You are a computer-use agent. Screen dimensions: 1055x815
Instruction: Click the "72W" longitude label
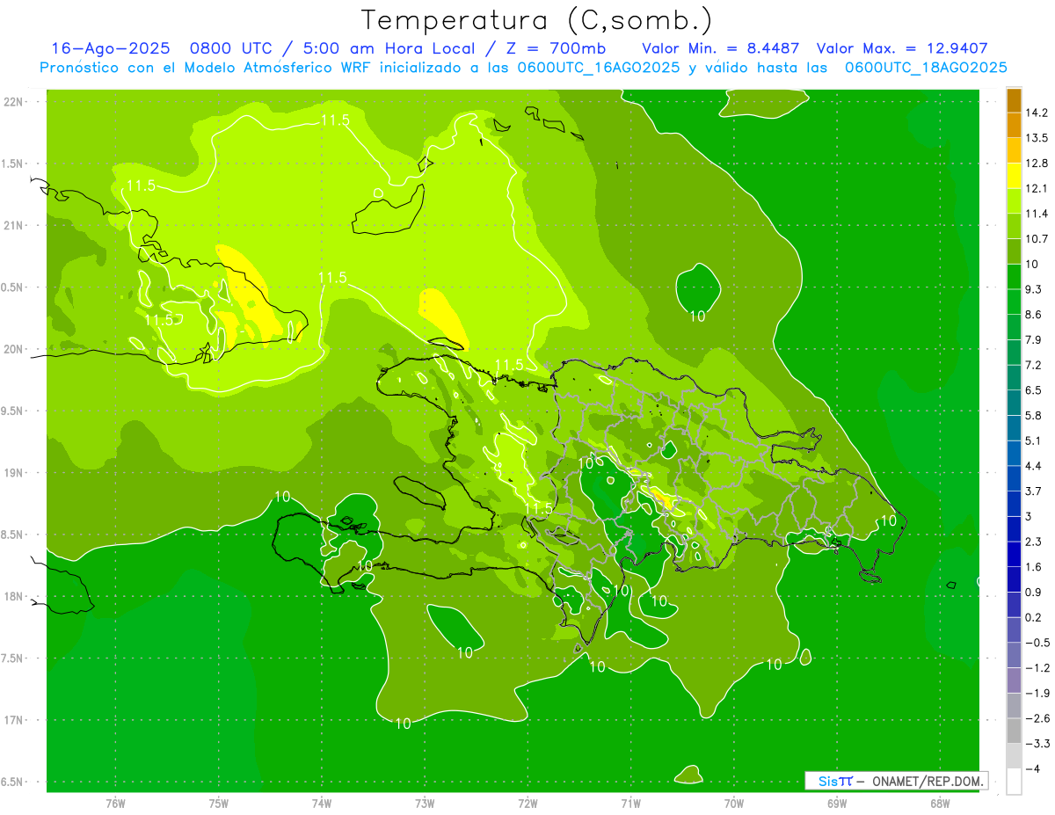(x=528, y=804)
